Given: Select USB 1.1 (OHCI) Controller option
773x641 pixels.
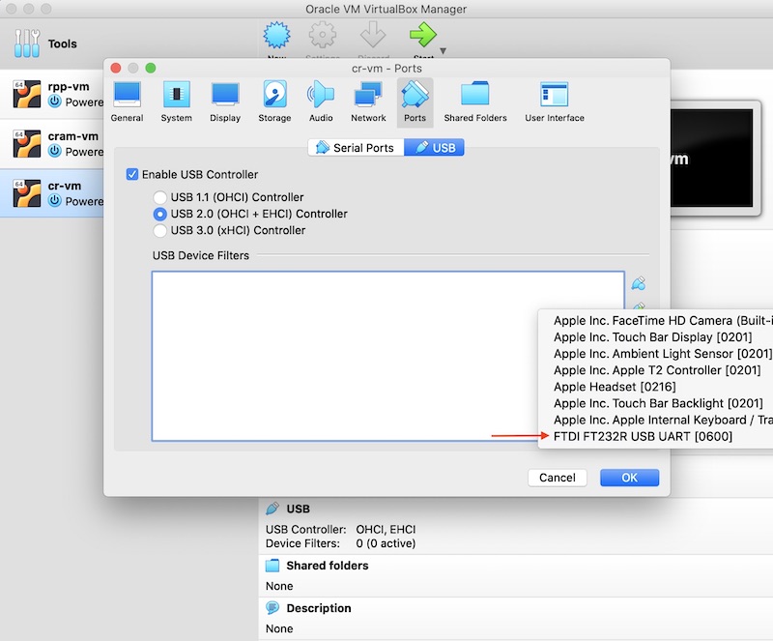Looking at the screenshot, I should [x=160, y=197].
